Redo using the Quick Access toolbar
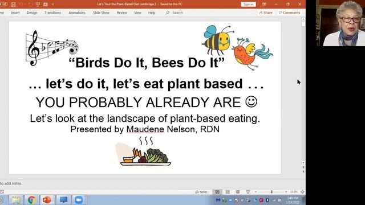 point(30,4)
